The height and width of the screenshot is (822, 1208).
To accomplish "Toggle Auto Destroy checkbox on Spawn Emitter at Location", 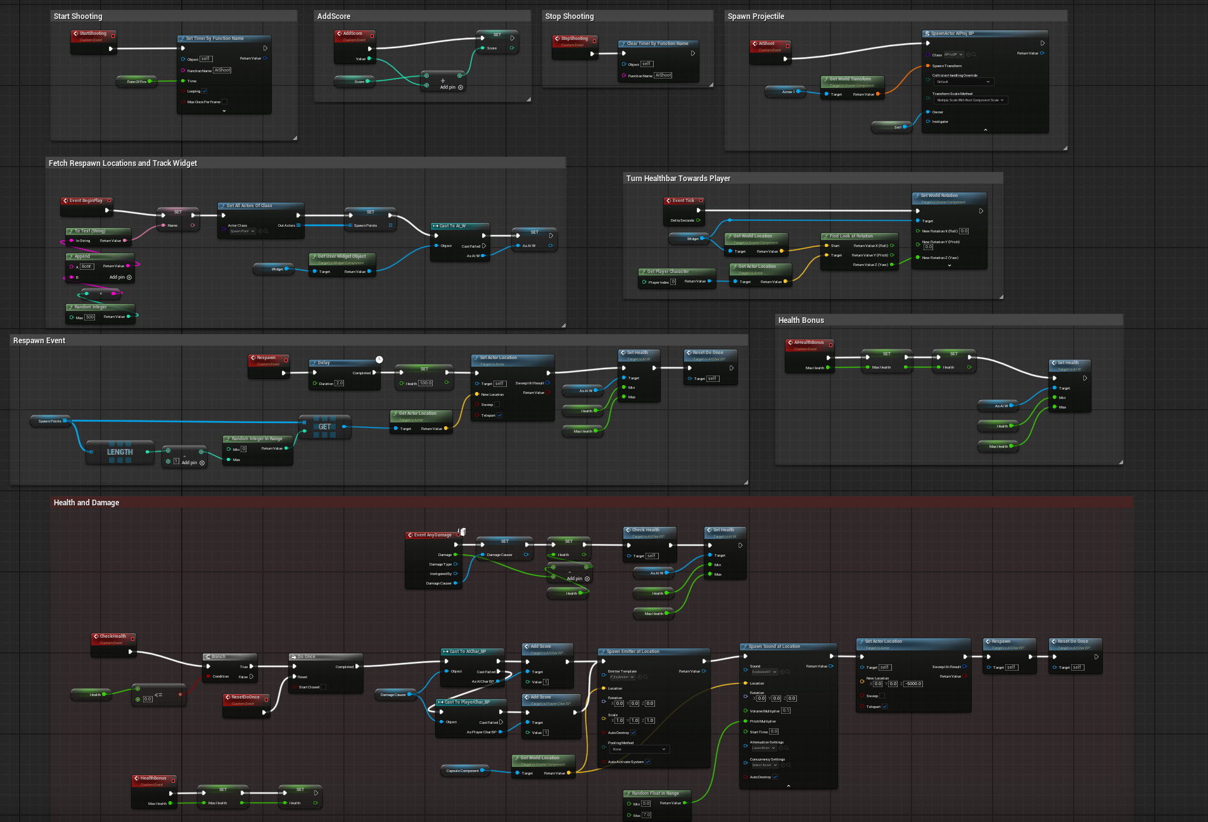I will point(633,733).
